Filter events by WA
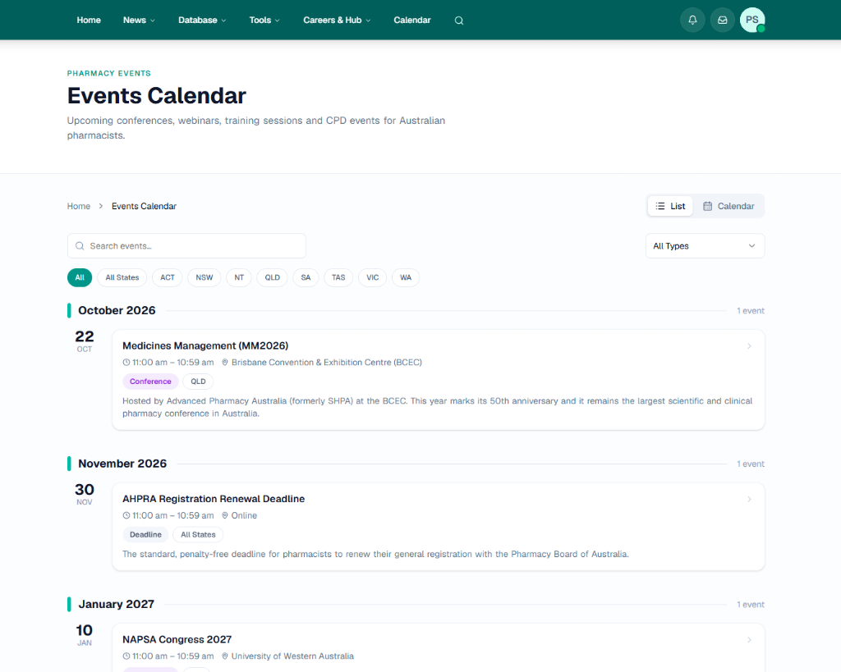The height and width of the screenshot is (672, 841). [406, 277]
